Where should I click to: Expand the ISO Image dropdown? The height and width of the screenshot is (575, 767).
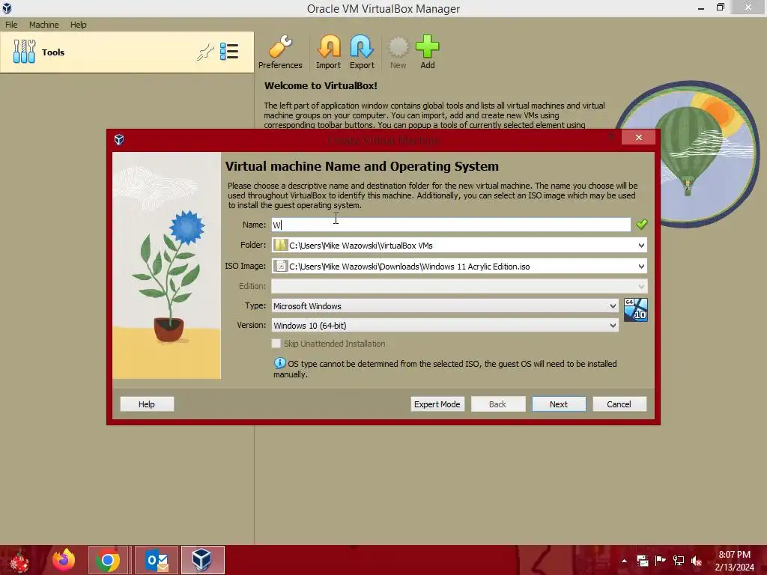641,266
